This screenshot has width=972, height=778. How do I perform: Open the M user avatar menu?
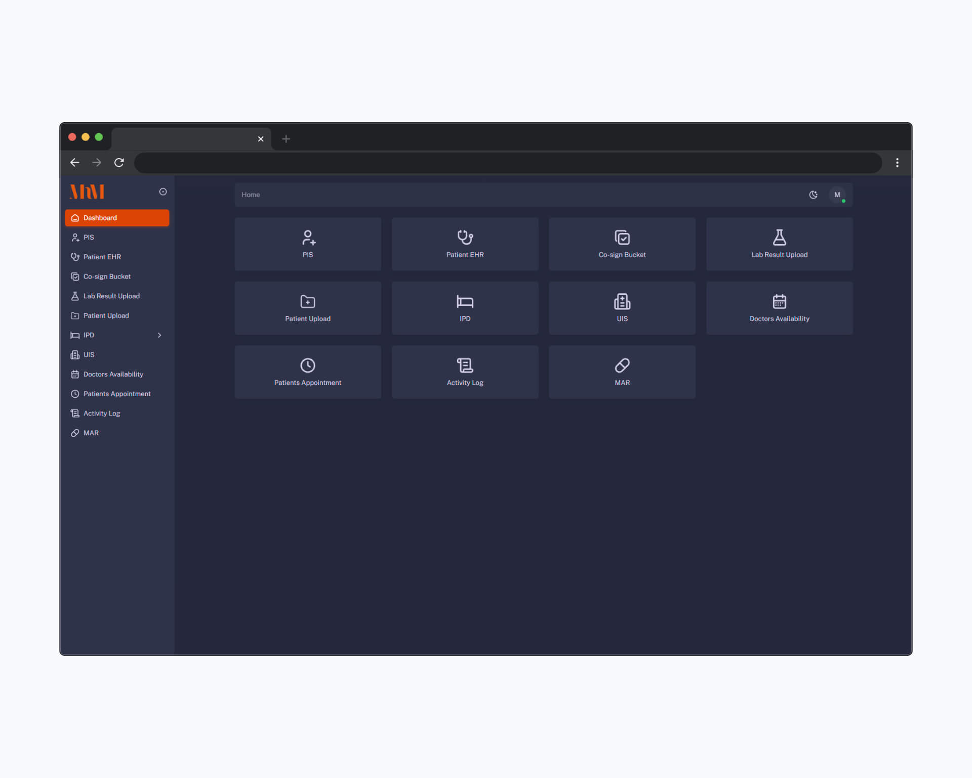837,194
